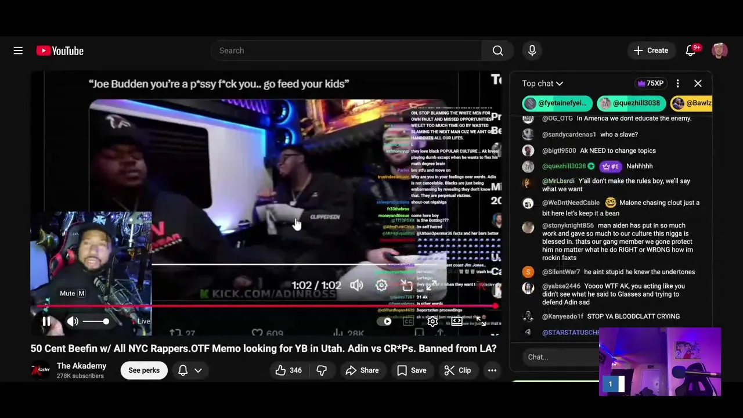Click the search magnifier button
The image size is (743, 418).
[497, 51]
